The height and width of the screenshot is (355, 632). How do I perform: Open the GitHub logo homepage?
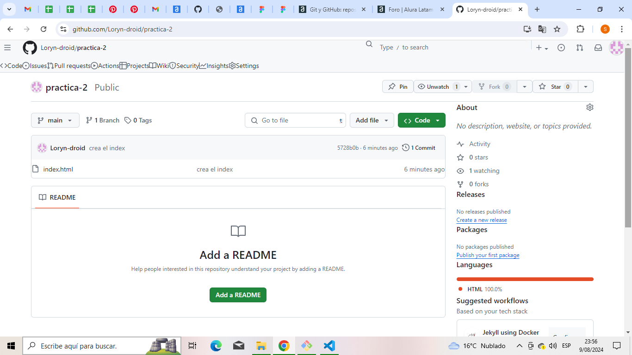(x=30, y=48)
